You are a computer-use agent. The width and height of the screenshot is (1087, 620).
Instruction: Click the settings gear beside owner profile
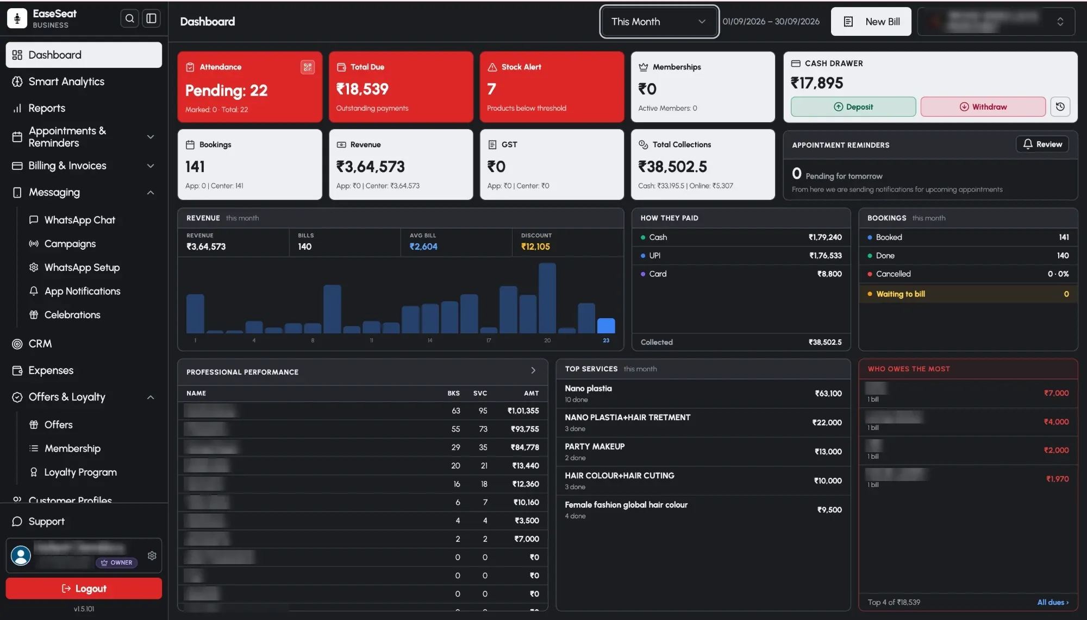[152, 555]
